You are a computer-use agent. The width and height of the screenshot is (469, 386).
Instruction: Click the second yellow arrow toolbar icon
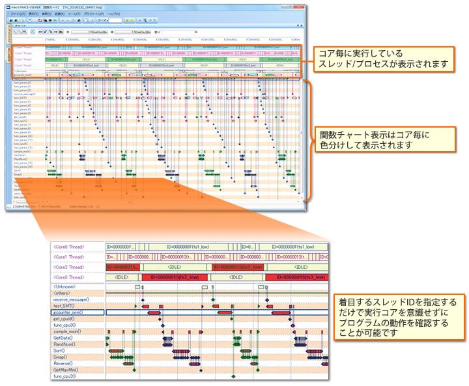[132, 20]
